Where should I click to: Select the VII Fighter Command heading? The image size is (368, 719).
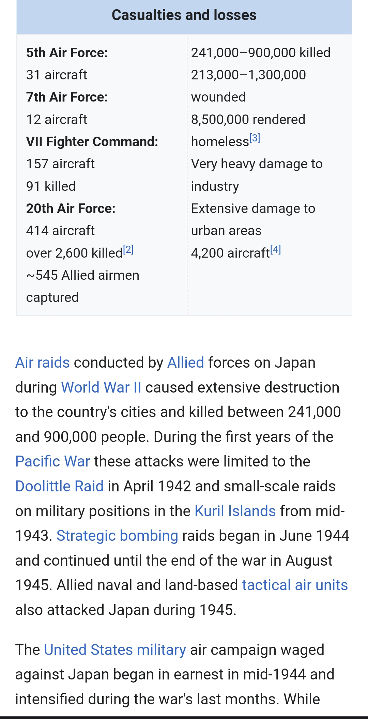click(x=92, y=142)
